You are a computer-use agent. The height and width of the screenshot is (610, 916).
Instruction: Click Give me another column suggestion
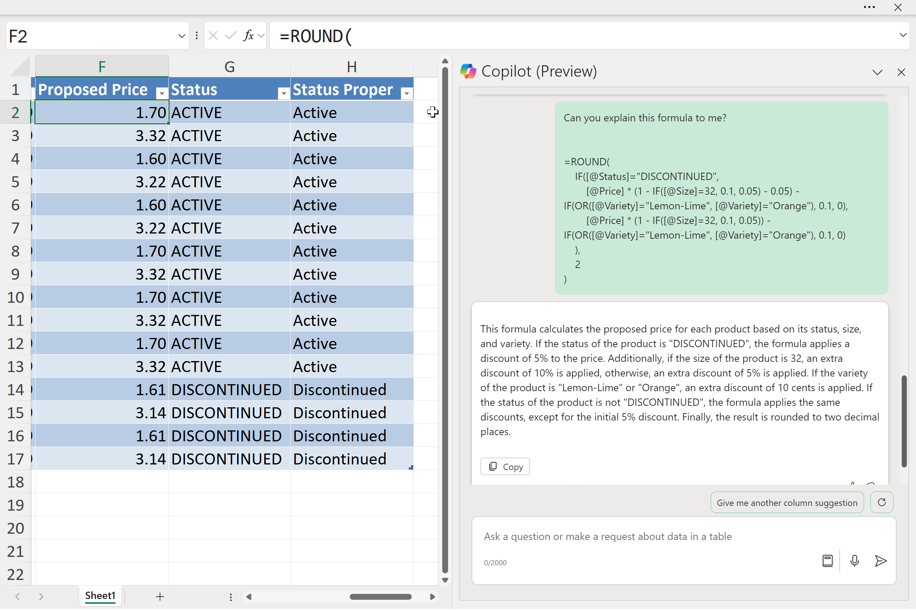point(787,502)
